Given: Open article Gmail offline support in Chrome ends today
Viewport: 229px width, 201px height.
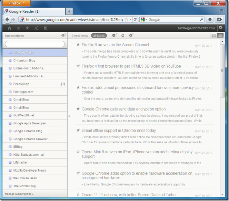Looking at the screenshot, I should [119, 130].
